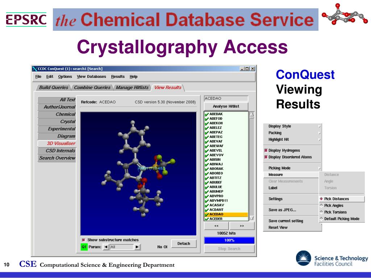Image resolution: width=371 pixels, height=278 pixels.
Task: Click the Analyse Hitlist button
Action: click(x=226, y=106)
